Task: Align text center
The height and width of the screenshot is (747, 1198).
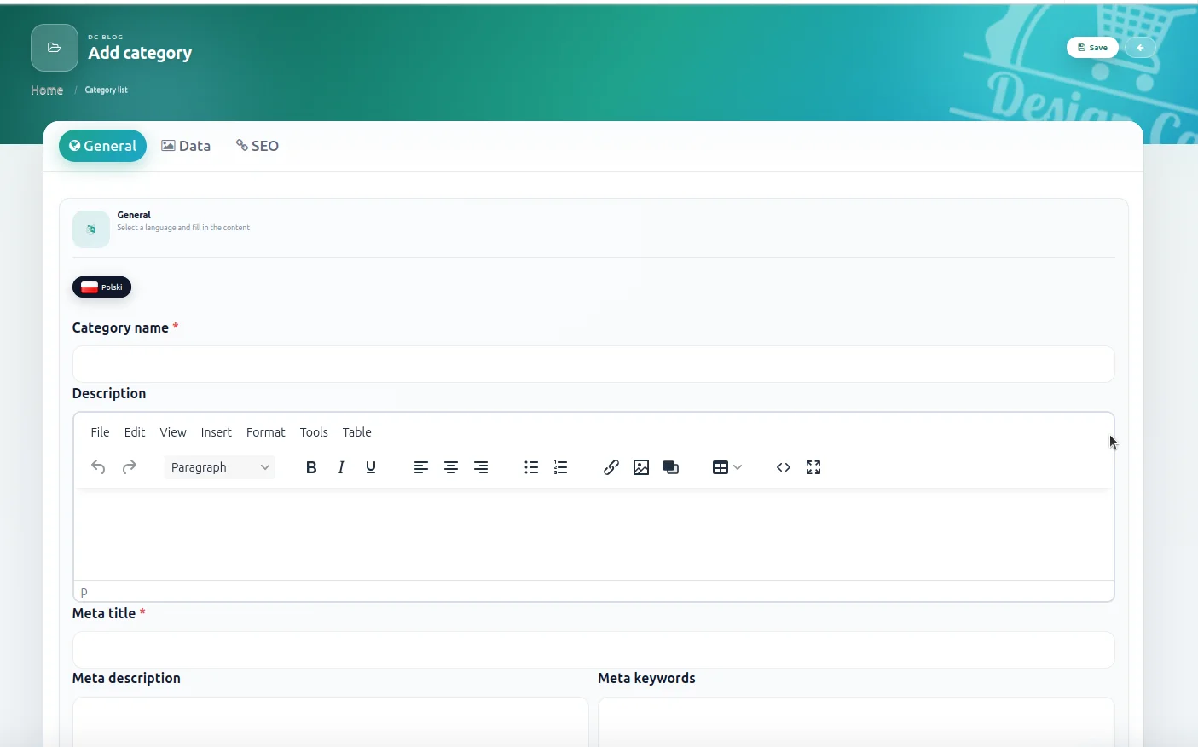Action: pos(451,467)
